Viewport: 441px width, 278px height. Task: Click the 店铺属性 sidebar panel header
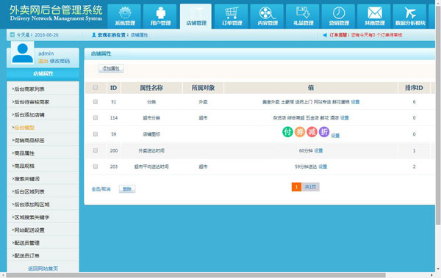click(x=43, y=73)
